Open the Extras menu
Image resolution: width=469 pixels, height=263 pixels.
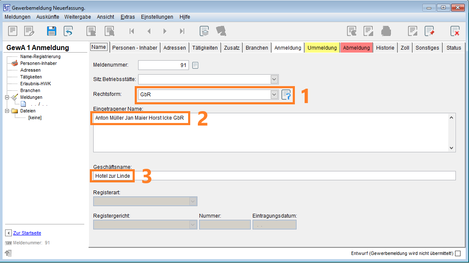(128, 17)
